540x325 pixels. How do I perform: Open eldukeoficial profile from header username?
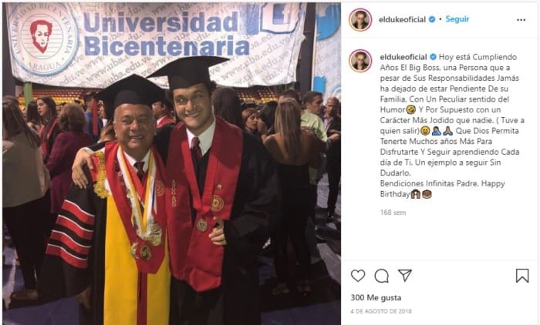click(x=402, y=19)
